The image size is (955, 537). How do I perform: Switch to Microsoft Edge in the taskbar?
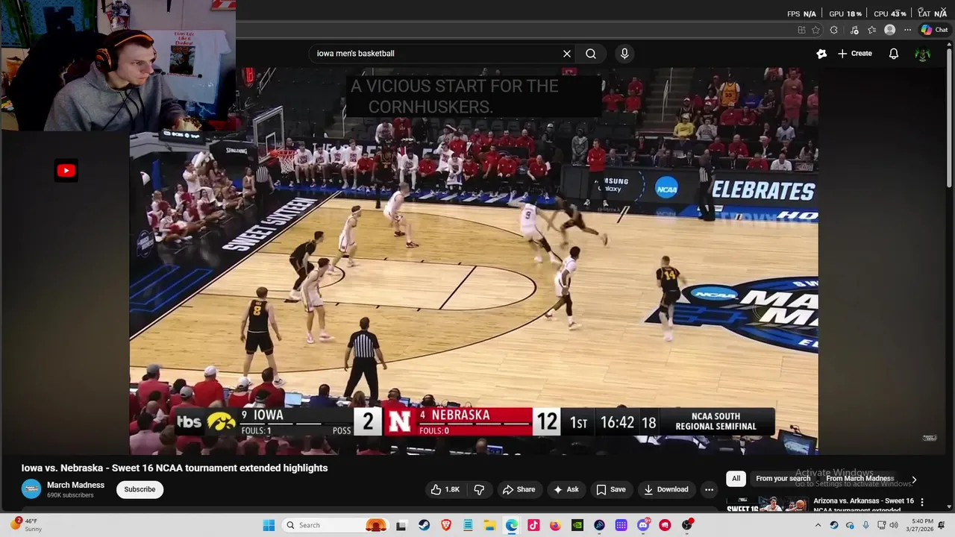point(512,525)
